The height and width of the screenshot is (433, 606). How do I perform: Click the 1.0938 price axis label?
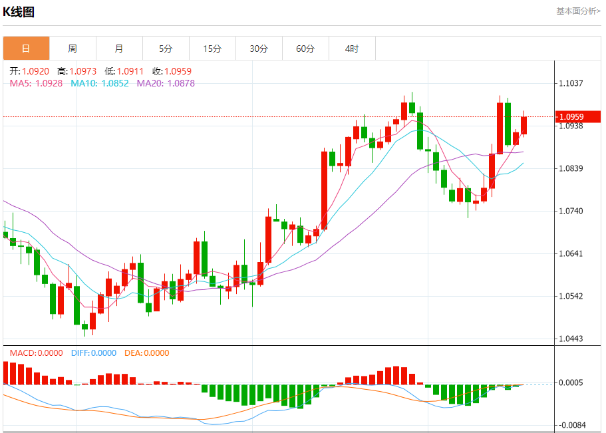click(x=571, y=126)
